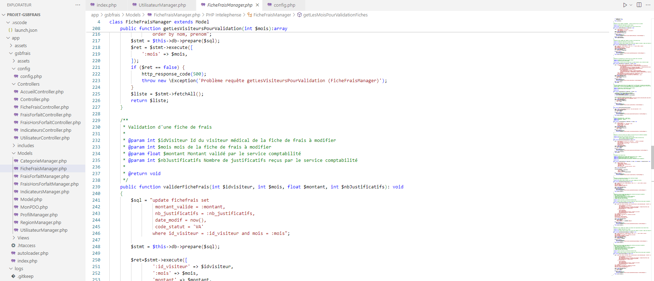This screenshot has width=654, height=281.
Task: Open the .gitkeep file in logs
Action: (x=25, y=276)
